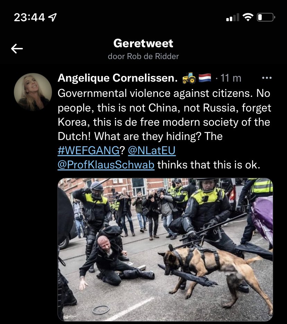
Task: Tap the 23:44 status bar clock
Action: pos(29,17)
